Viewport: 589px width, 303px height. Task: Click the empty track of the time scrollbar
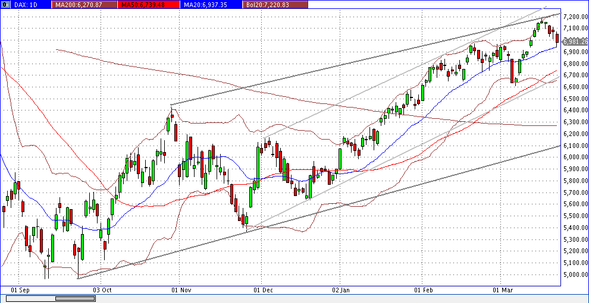(x=31, y=298)
